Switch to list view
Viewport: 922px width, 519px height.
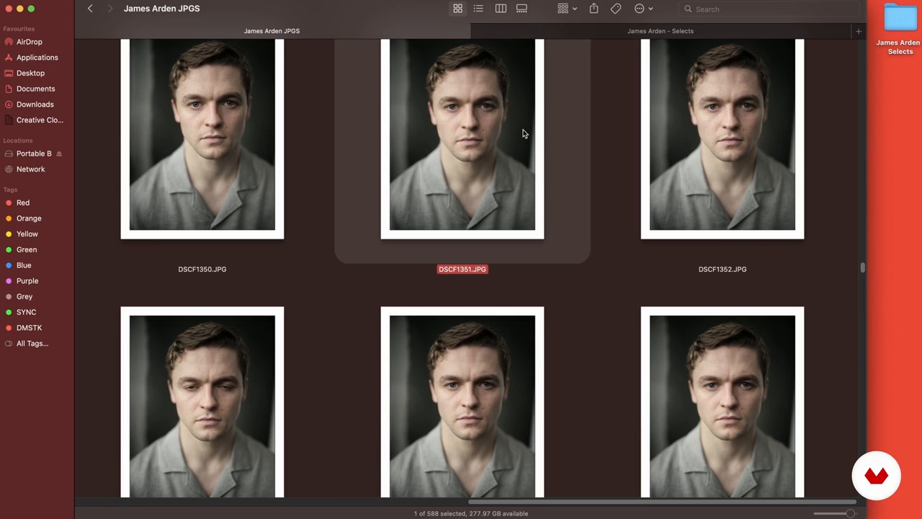point(478,9)
